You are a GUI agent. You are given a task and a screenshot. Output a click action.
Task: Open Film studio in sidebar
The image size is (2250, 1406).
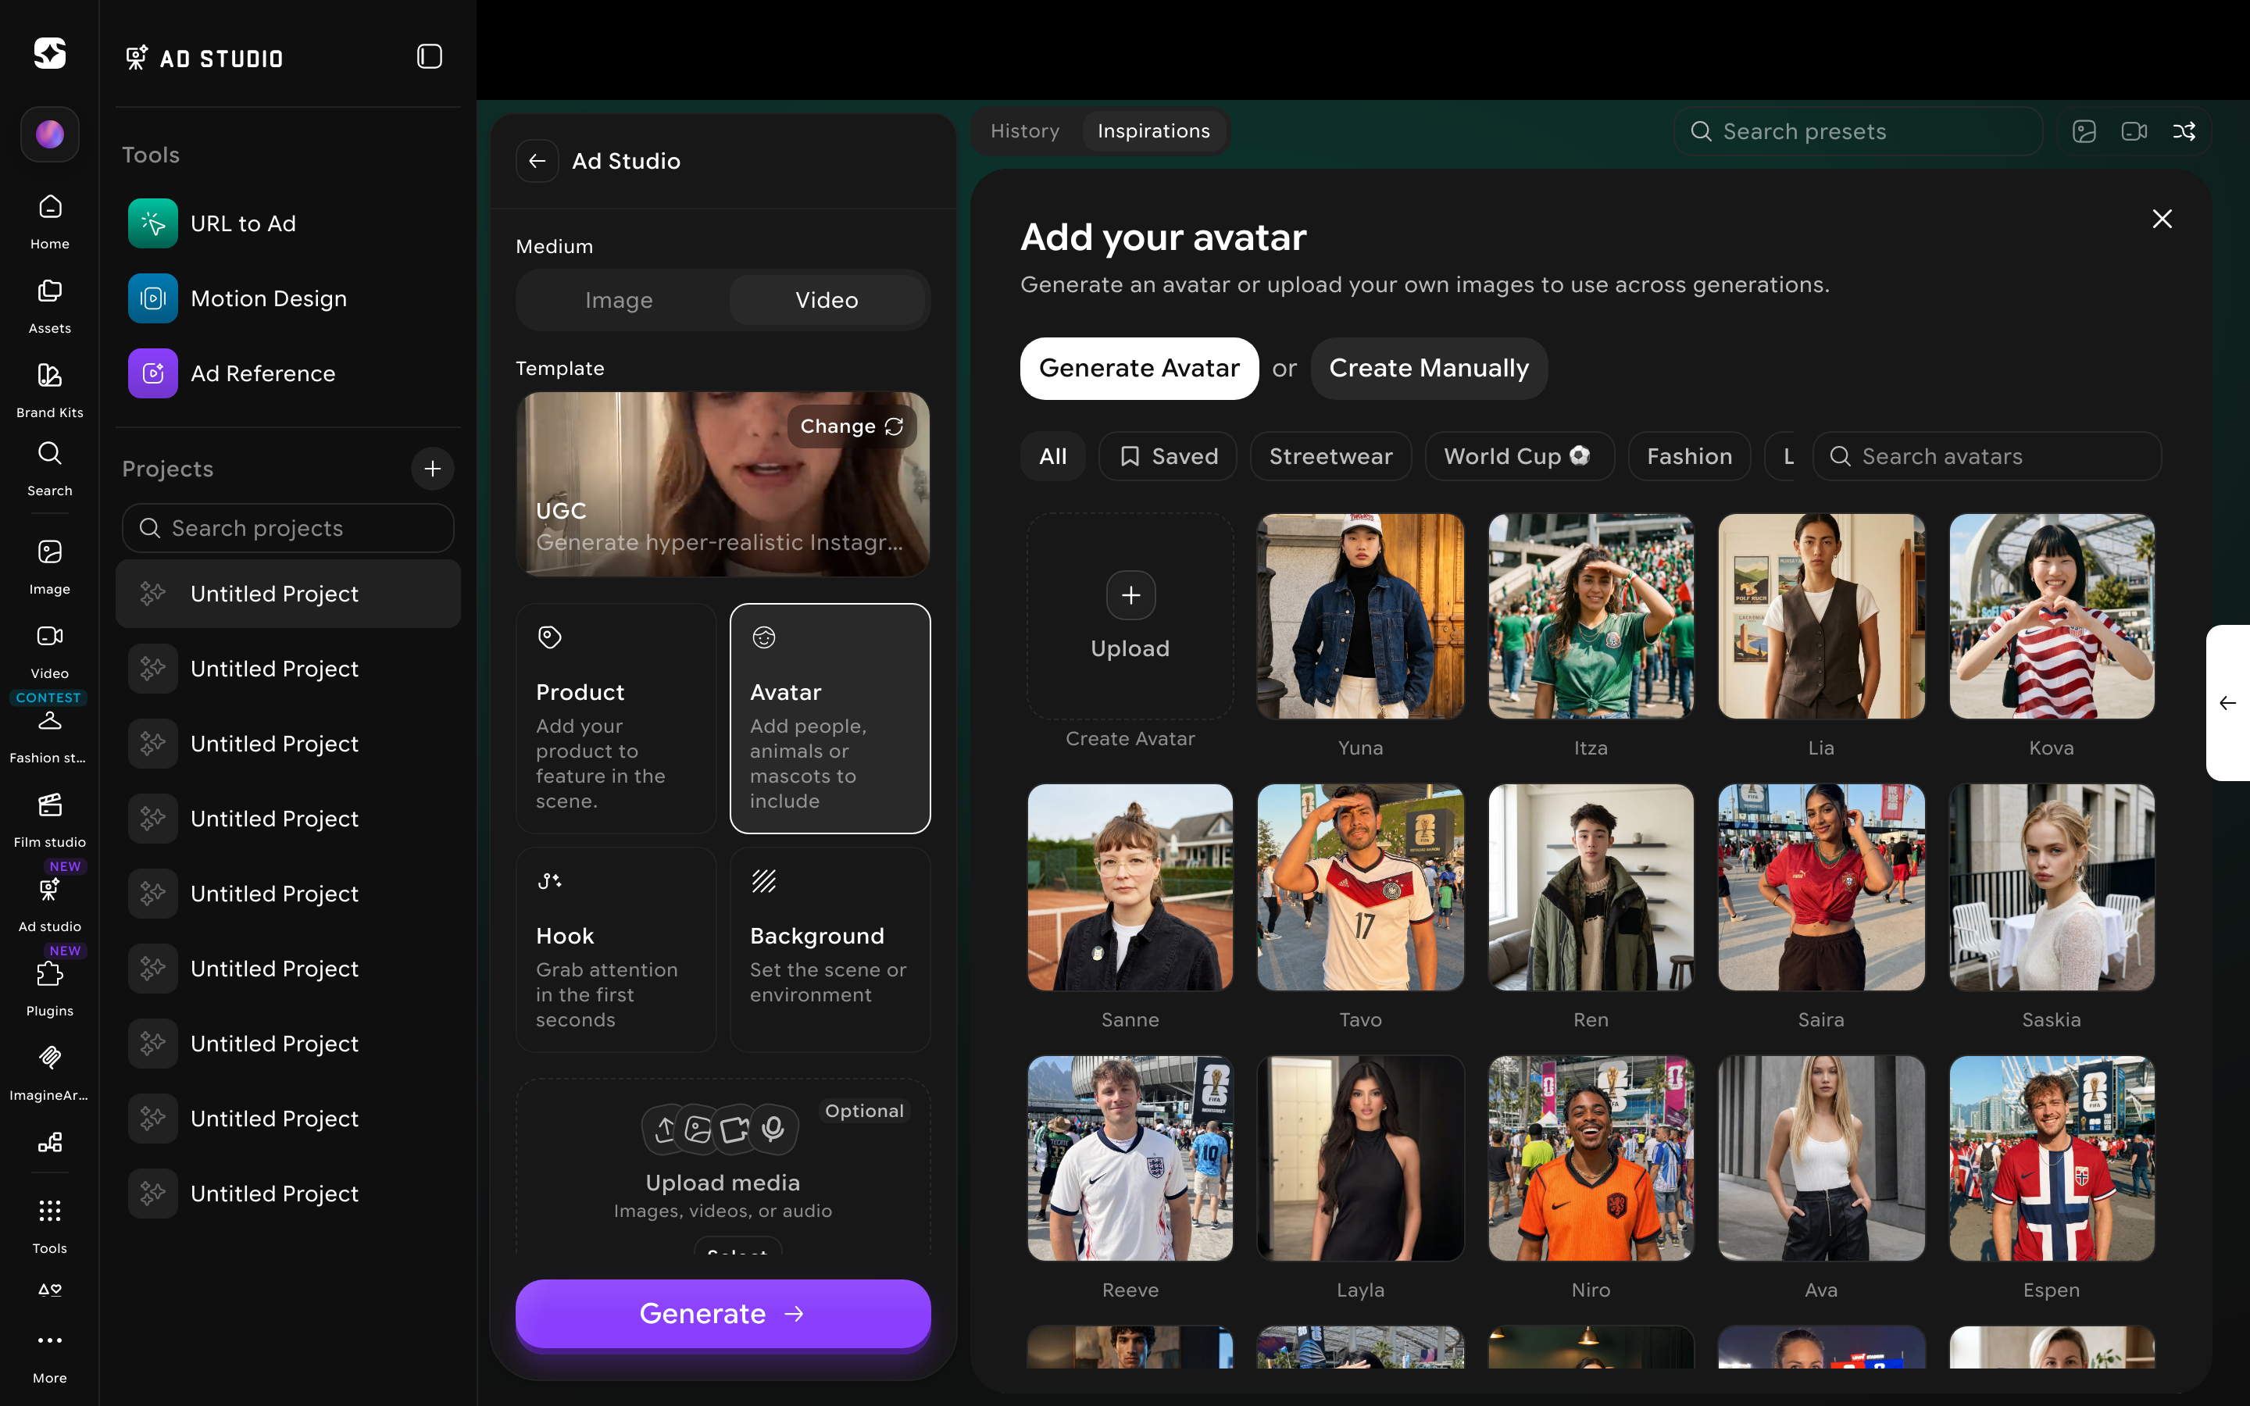[x=49, y=819]
